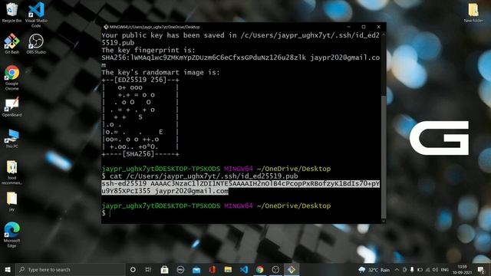Open the notification action center icon
This screenshot has width=491, height=276.
pos(481,270)
